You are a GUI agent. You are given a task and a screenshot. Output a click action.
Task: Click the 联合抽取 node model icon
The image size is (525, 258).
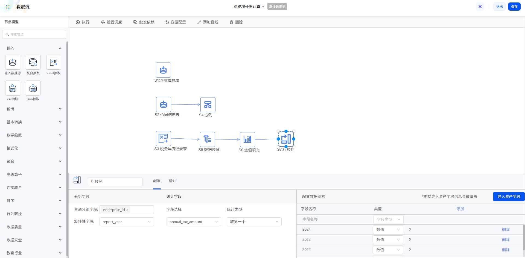[33, 62]
